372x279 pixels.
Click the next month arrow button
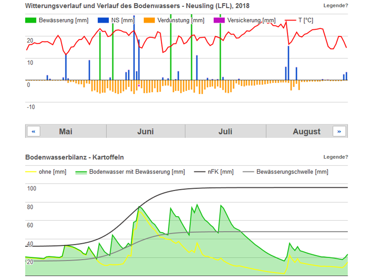click(x=339, y=131)
